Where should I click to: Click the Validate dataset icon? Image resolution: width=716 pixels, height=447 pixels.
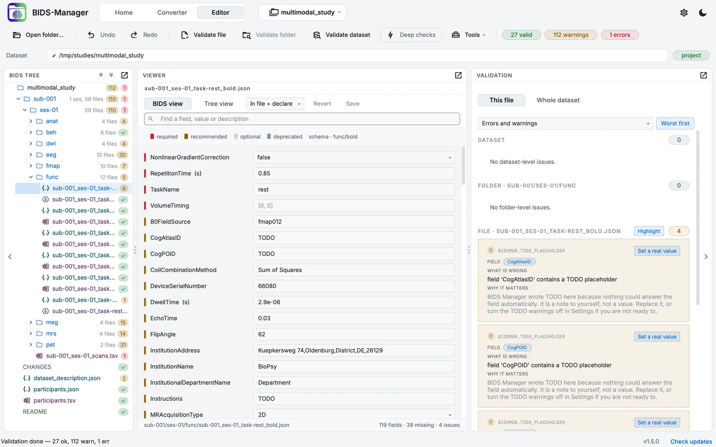click(x=317, y=35)
